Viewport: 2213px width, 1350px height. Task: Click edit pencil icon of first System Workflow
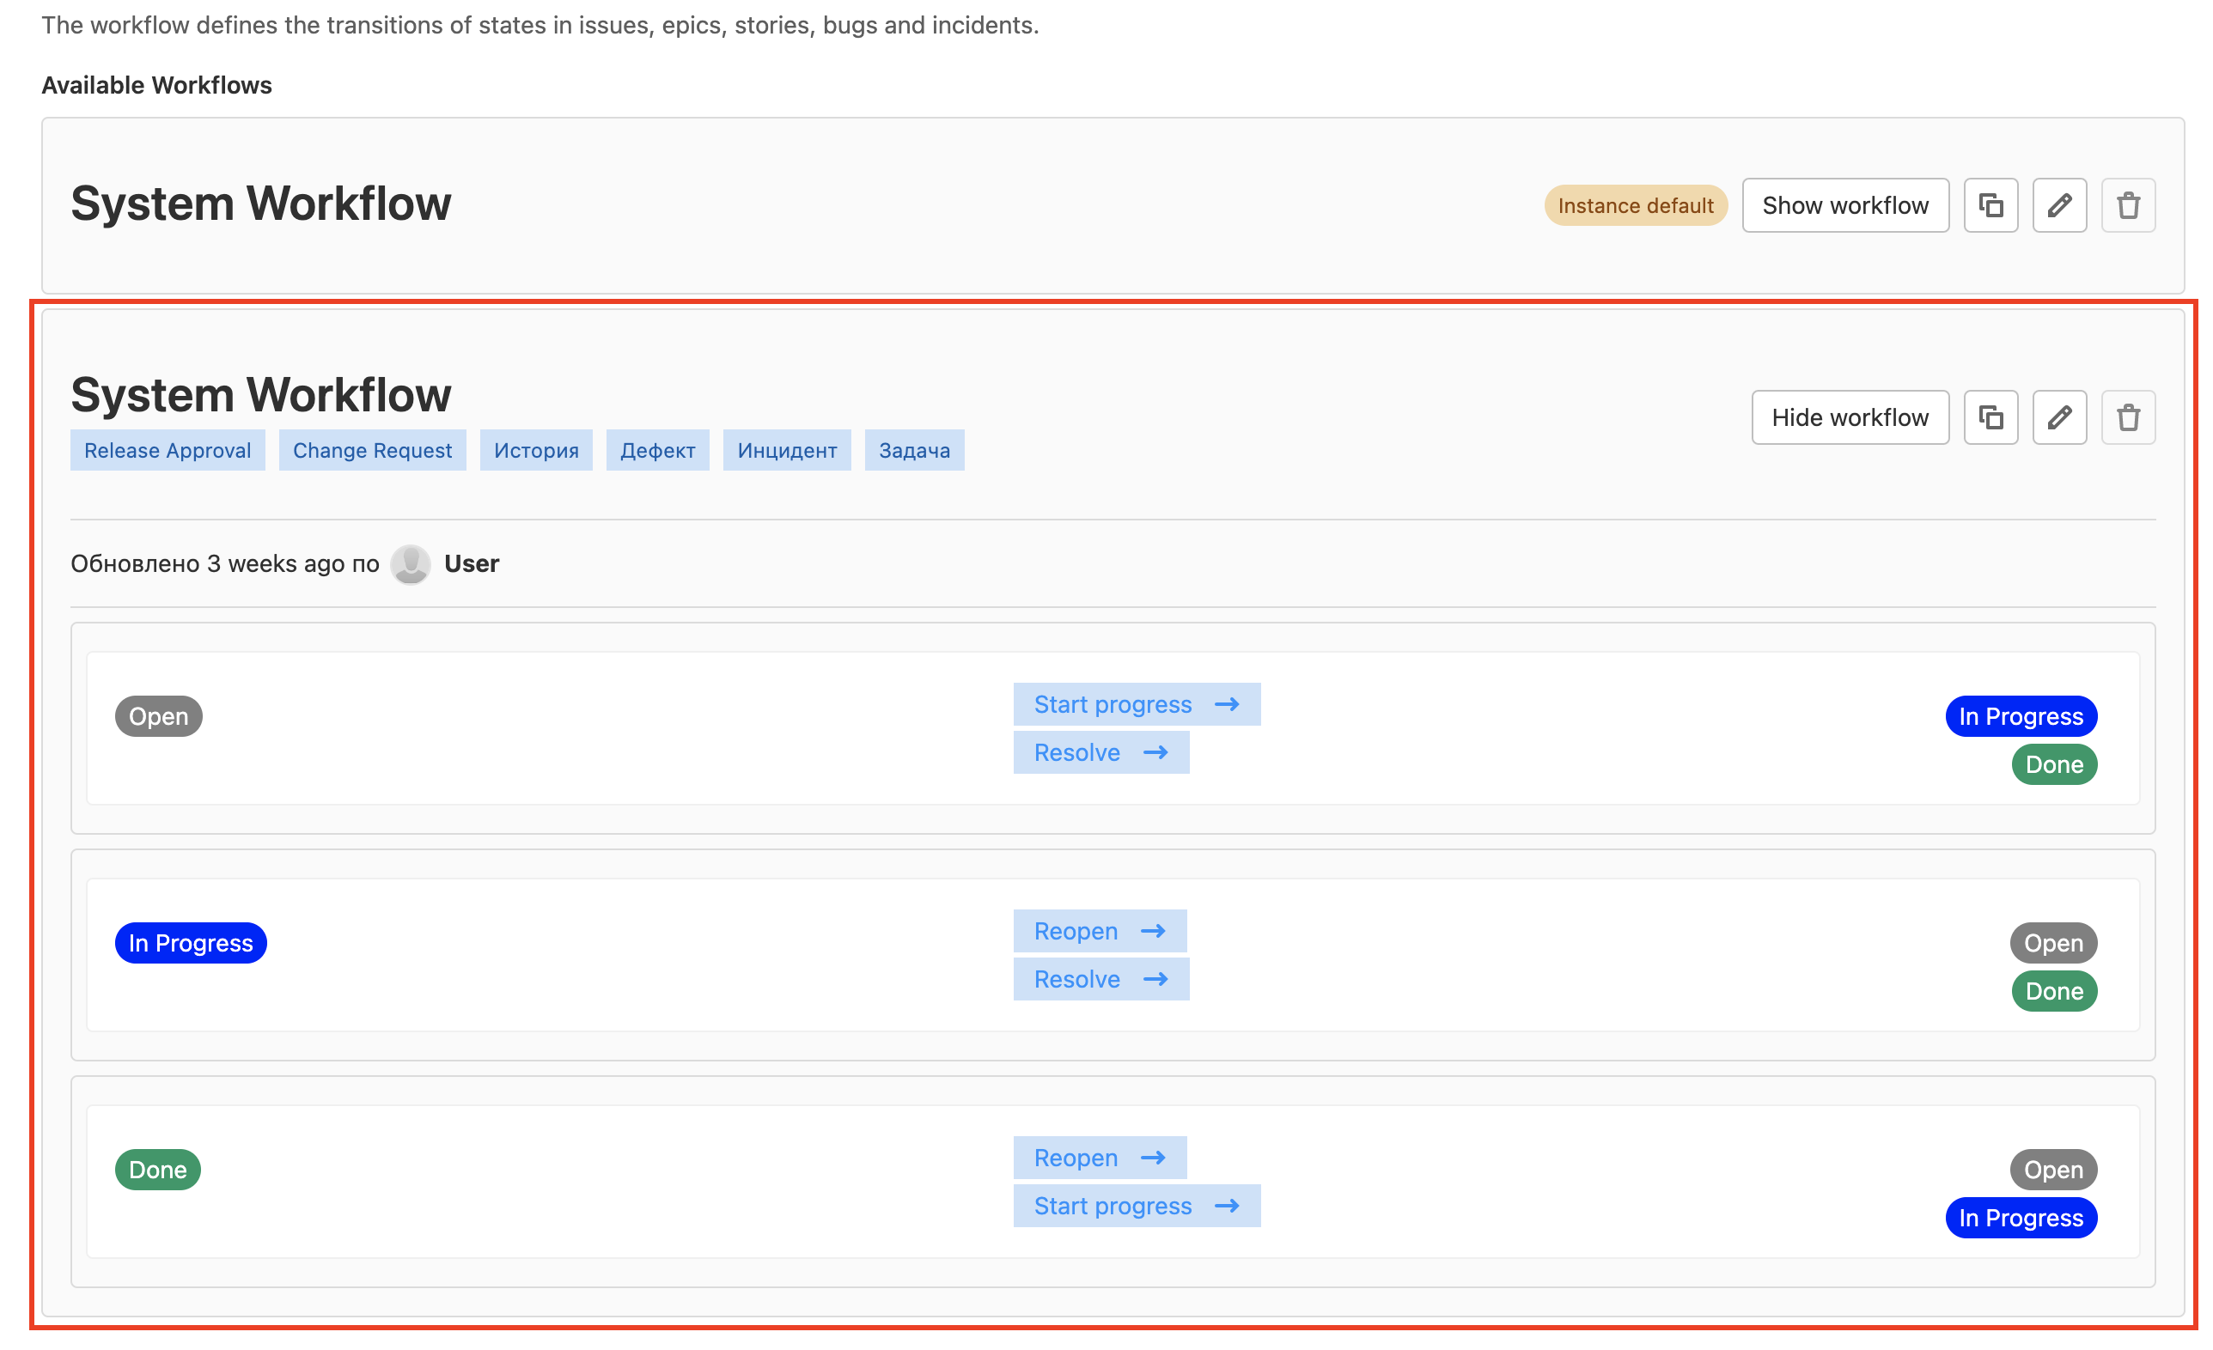tap(2058, 205)
